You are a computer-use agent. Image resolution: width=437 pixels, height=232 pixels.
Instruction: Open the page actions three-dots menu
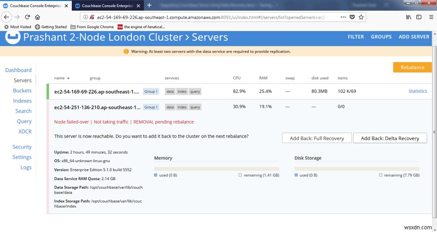pos(343,17)
